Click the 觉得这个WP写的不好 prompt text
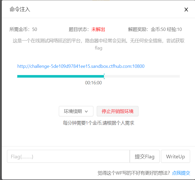195x180 pixels. pyautogui.click(x=134, y=173)
